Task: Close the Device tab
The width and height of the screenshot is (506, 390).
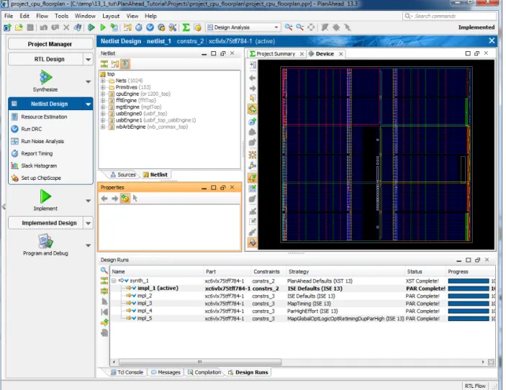Action: 340,54
